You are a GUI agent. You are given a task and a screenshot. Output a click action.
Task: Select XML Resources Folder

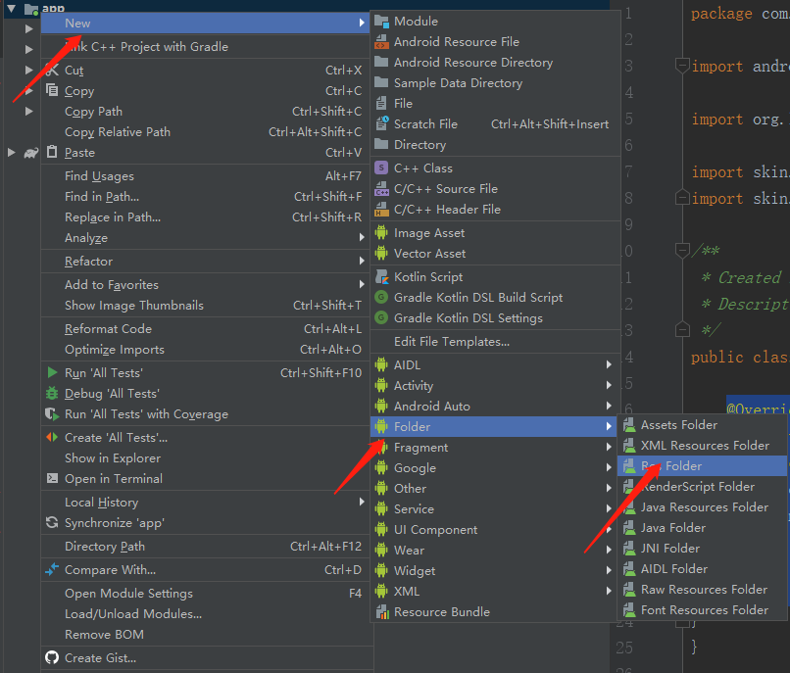point(703,446)
